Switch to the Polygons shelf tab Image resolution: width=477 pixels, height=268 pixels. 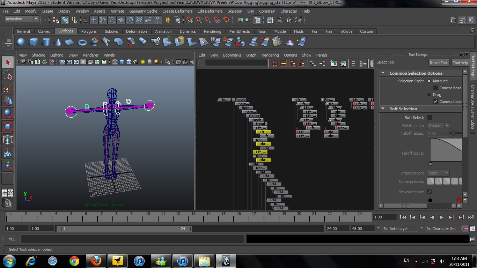pos(89,31)
